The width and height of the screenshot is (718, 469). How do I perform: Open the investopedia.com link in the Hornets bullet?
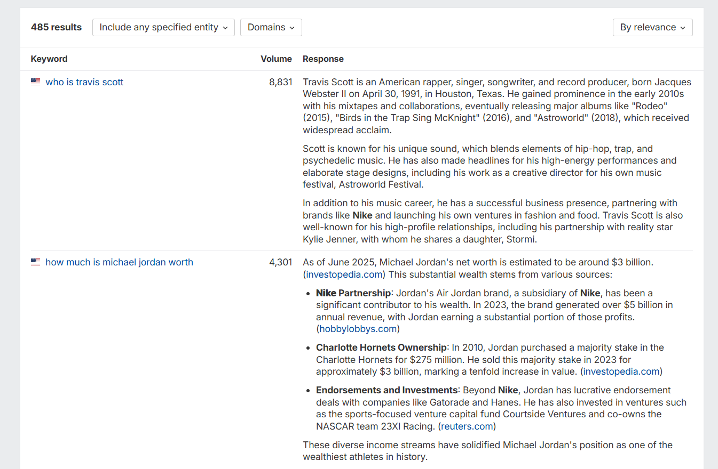click(621, 371)
